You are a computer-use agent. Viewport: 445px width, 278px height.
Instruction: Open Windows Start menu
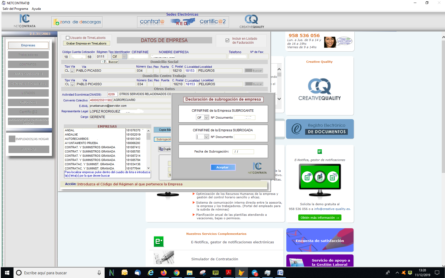[x=7, y=273]
